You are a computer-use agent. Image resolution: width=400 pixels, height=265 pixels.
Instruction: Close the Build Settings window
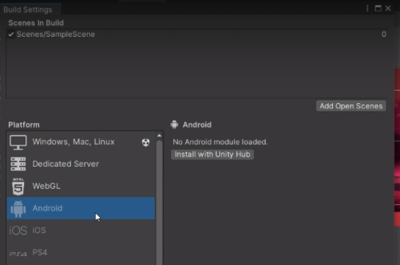pyautogui.click(x=388, y=8)
